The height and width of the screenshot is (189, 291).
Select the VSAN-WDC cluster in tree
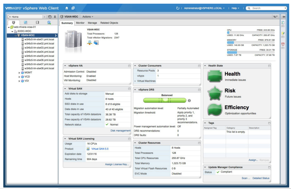pyautogui.click(x=32, y=36)
